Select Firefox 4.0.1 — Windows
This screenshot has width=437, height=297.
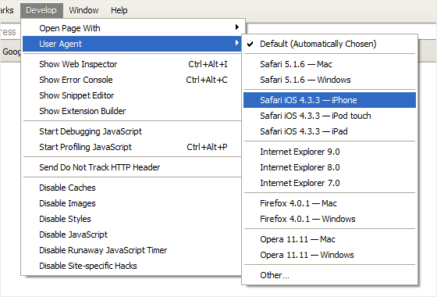pos(329,219)
